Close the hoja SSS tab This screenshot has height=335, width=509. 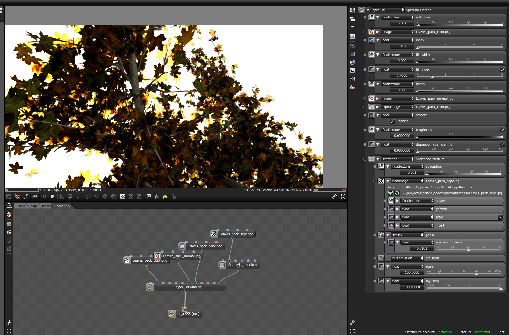pos(54,206)
